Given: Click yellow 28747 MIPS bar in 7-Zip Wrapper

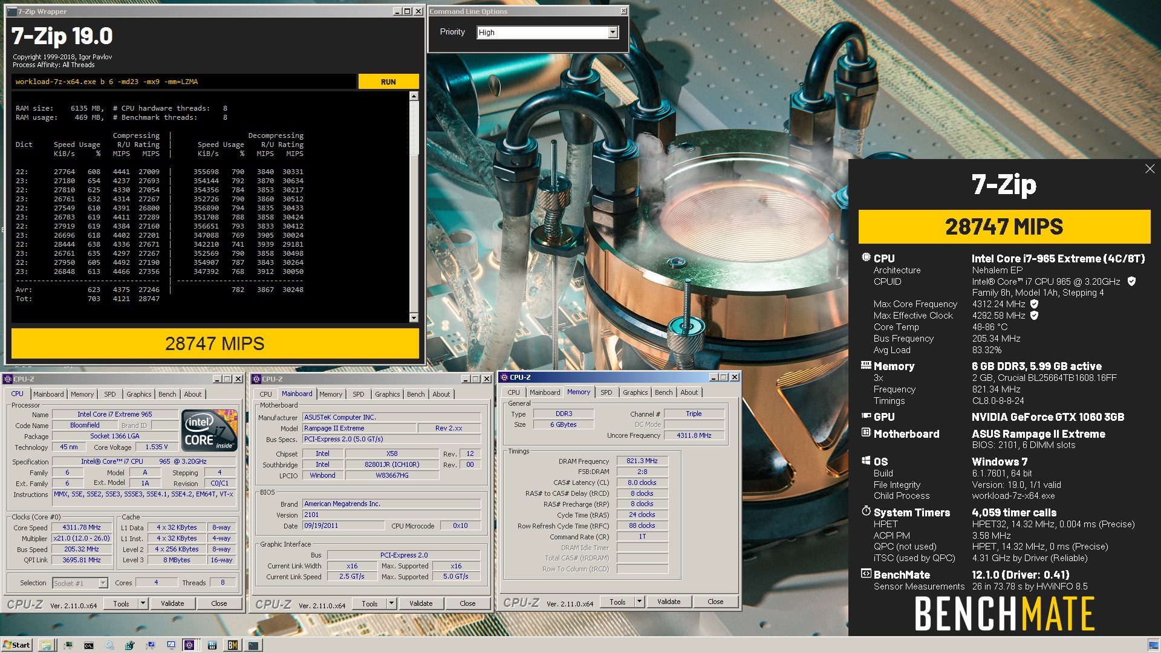Looking at the screenshot, I should [215, 343].
